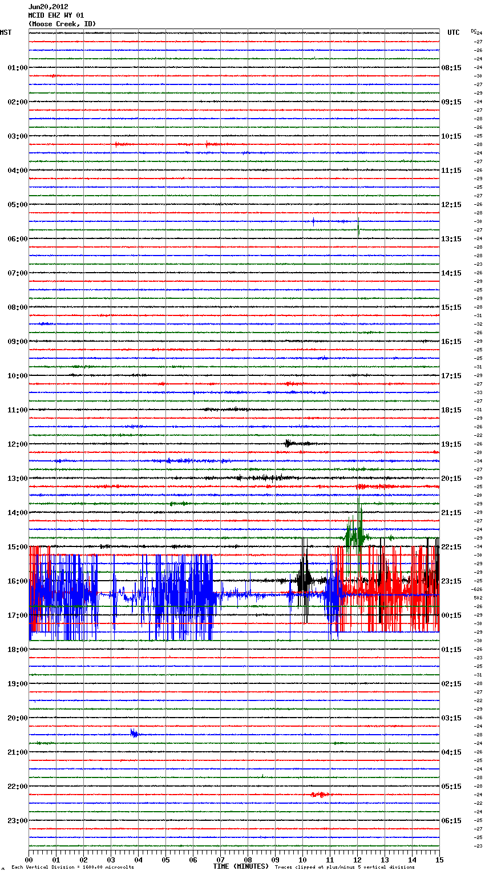485x875 pixels.
Task: Click the UTC timezone header
Action: (x=454, y=33)
